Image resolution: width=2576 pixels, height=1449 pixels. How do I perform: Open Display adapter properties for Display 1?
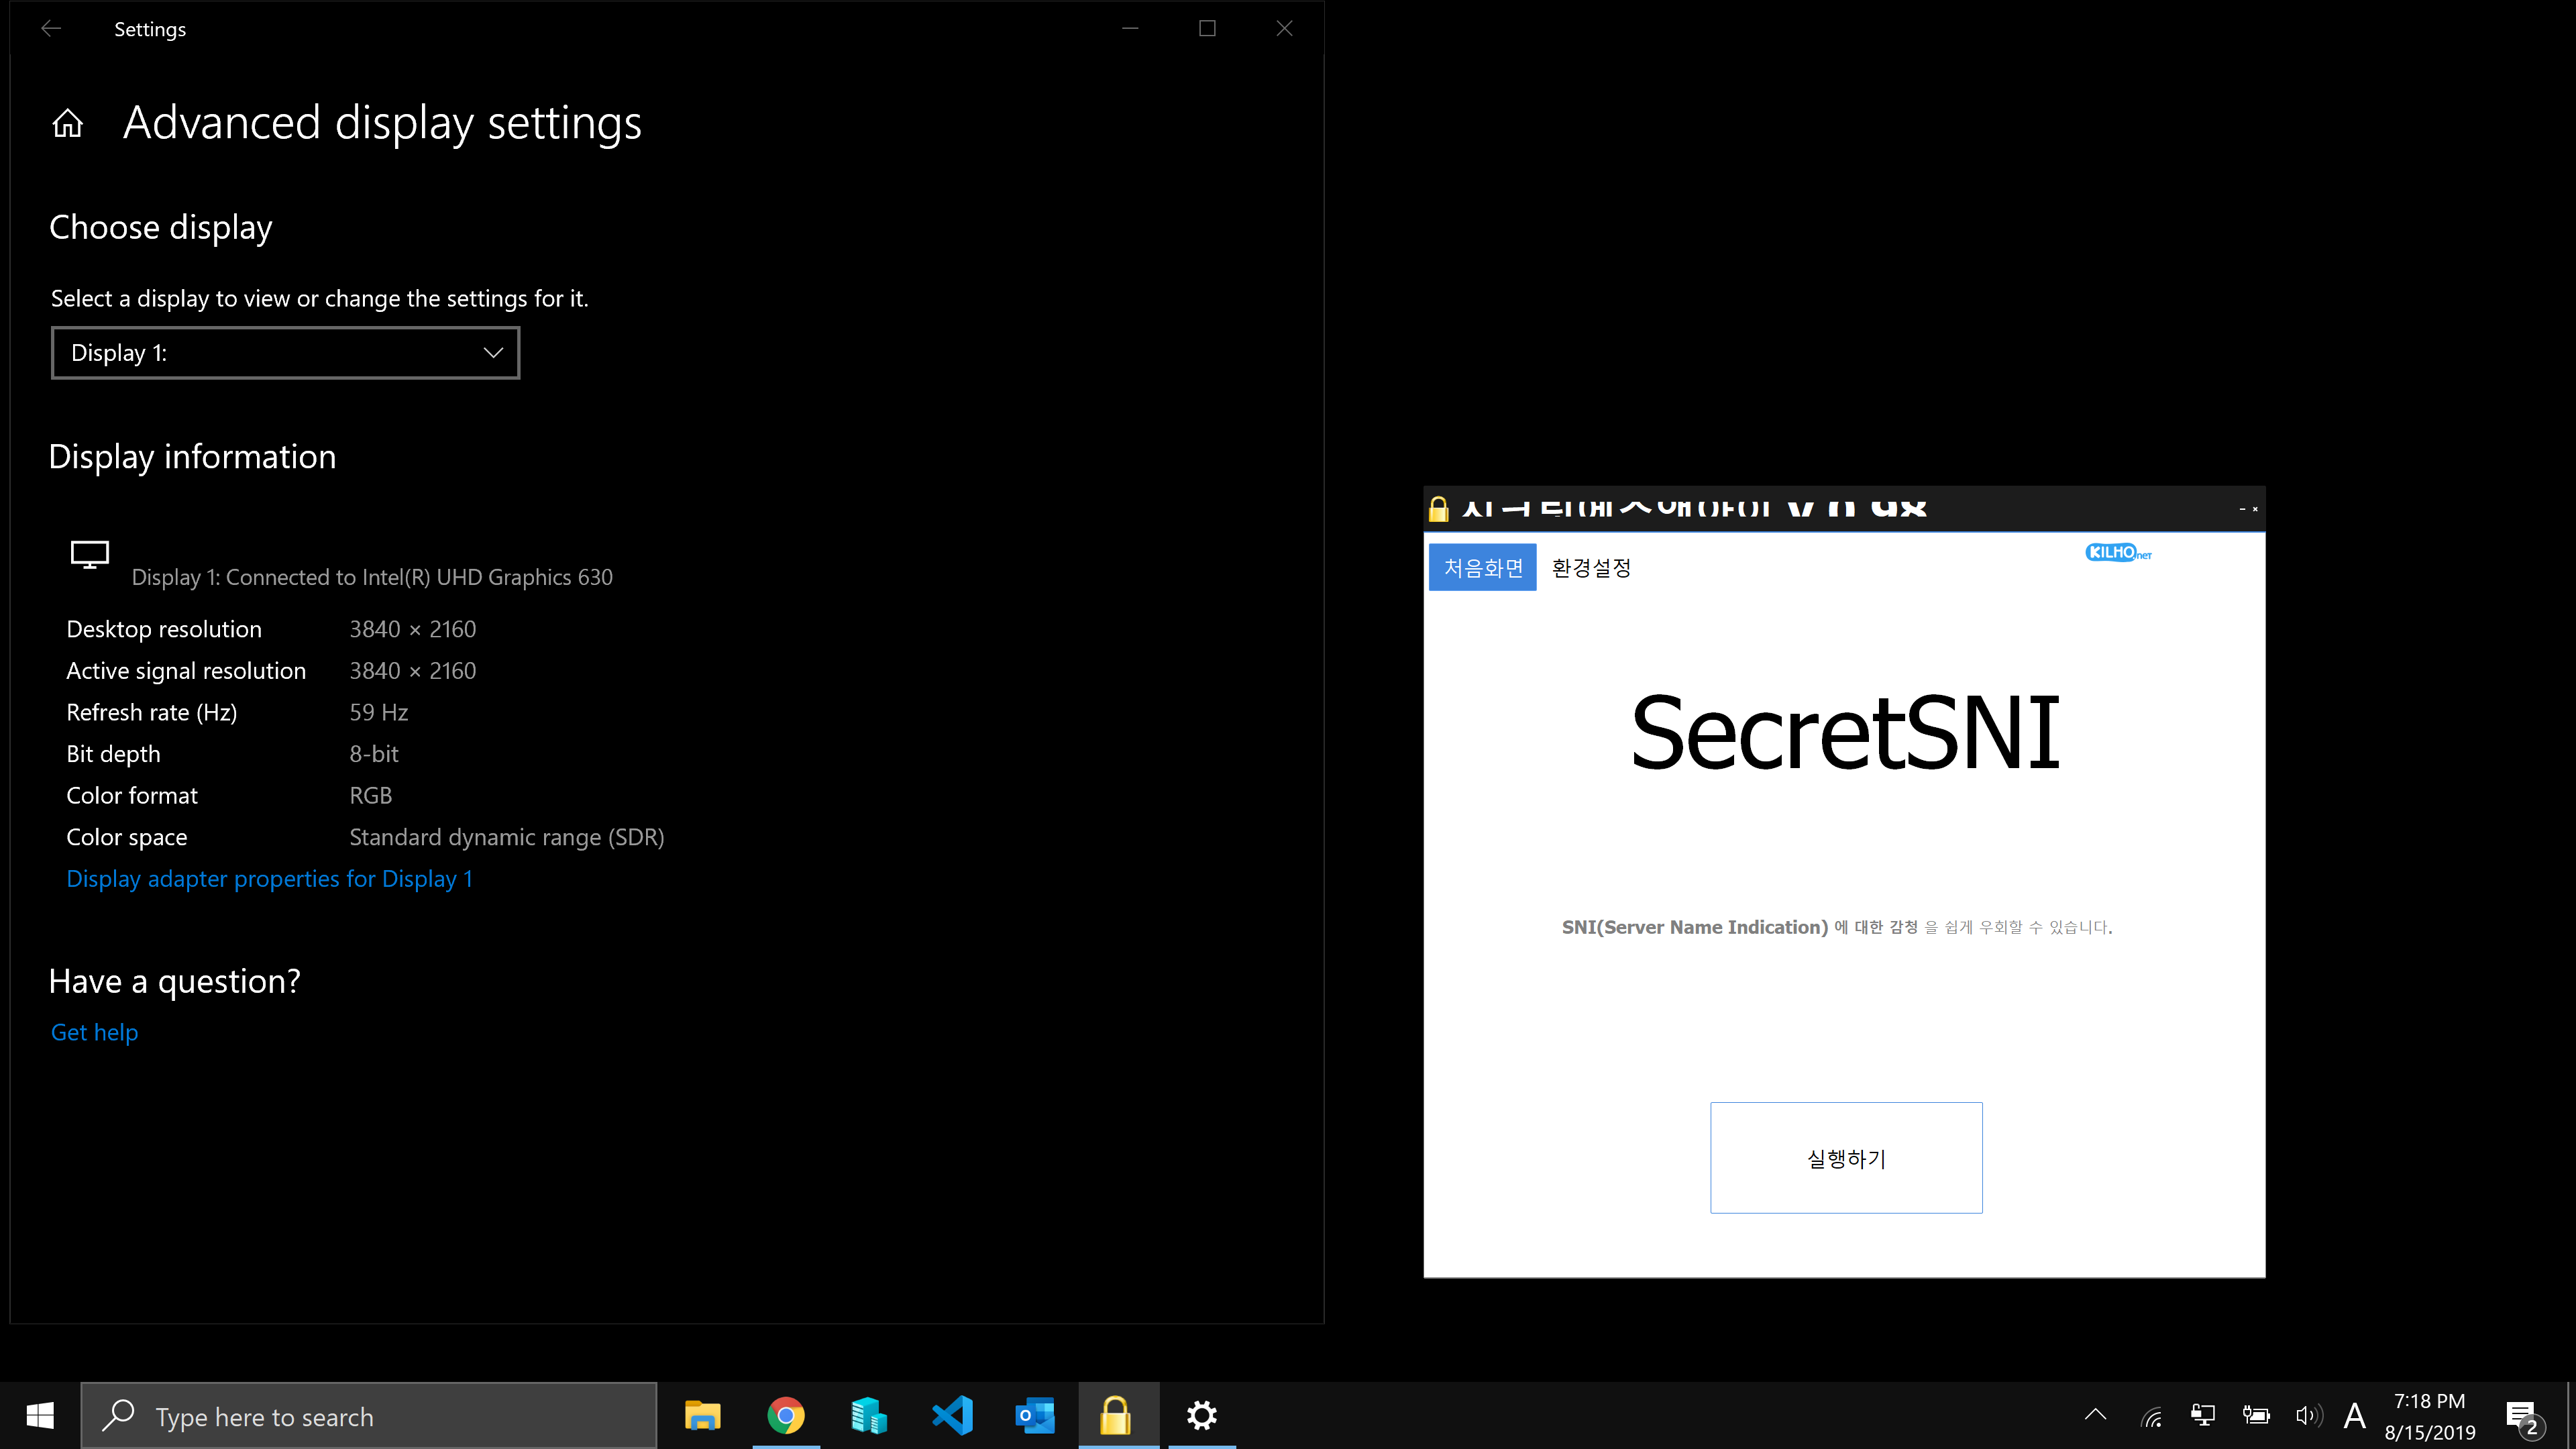pos(269,879)
